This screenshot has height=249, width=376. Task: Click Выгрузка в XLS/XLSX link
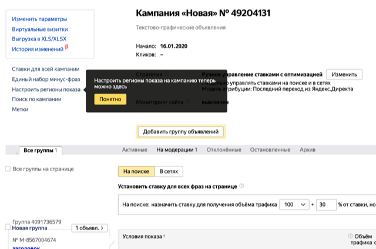coord(39,39)
